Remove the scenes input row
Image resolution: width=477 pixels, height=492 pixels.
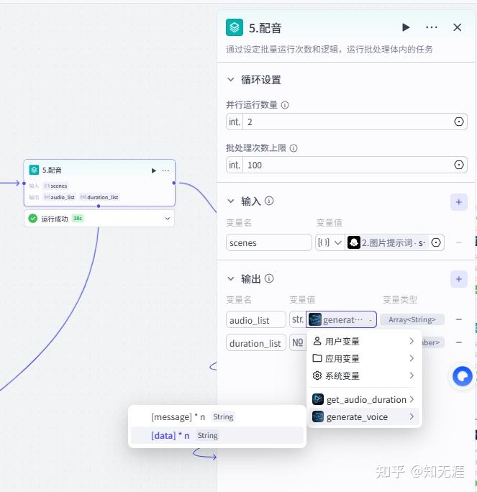point(458,242)
